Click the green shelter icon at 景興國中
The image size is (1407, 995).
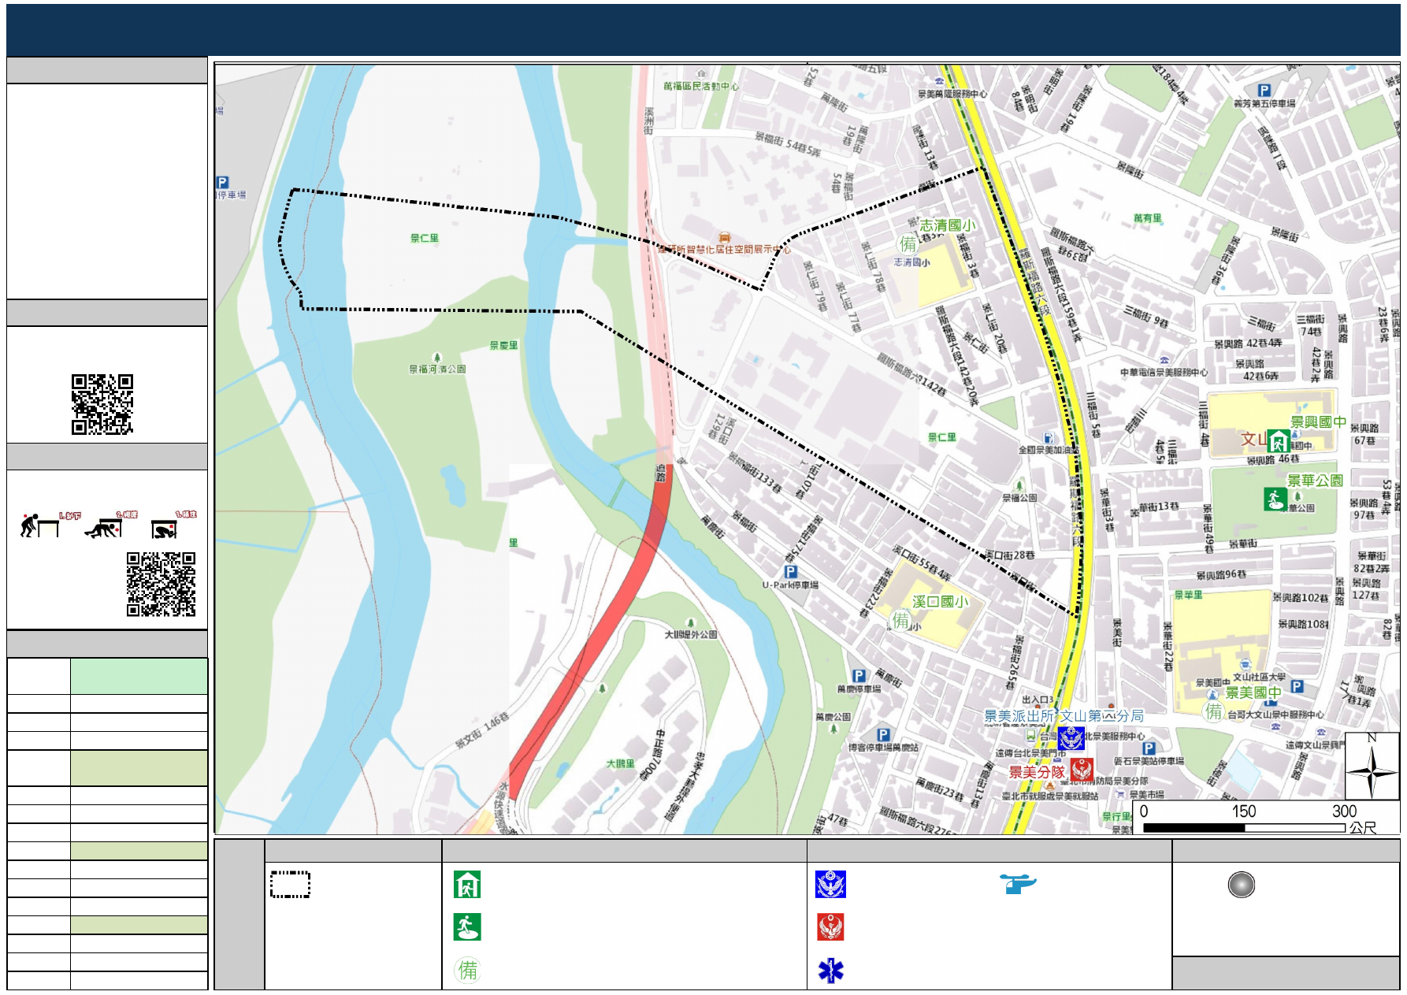1278,441
